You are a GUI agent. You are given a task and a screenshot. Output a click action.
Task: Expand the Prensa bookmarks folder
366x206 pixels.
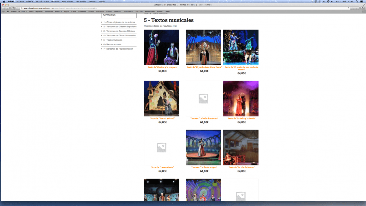pyautogui.click(x=117, y=11)
